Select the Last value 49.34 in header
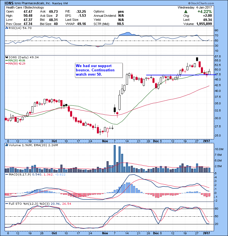 (x=207, y=20)
